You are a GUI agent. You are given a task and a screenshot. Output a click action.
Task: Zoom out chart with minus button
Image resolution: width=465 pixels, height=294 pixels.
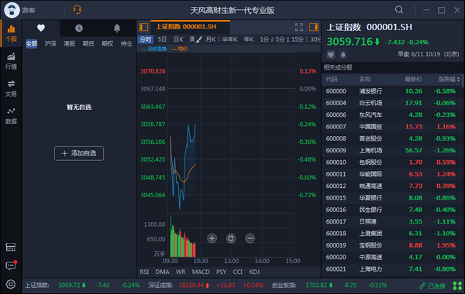[x=250, y=238]
